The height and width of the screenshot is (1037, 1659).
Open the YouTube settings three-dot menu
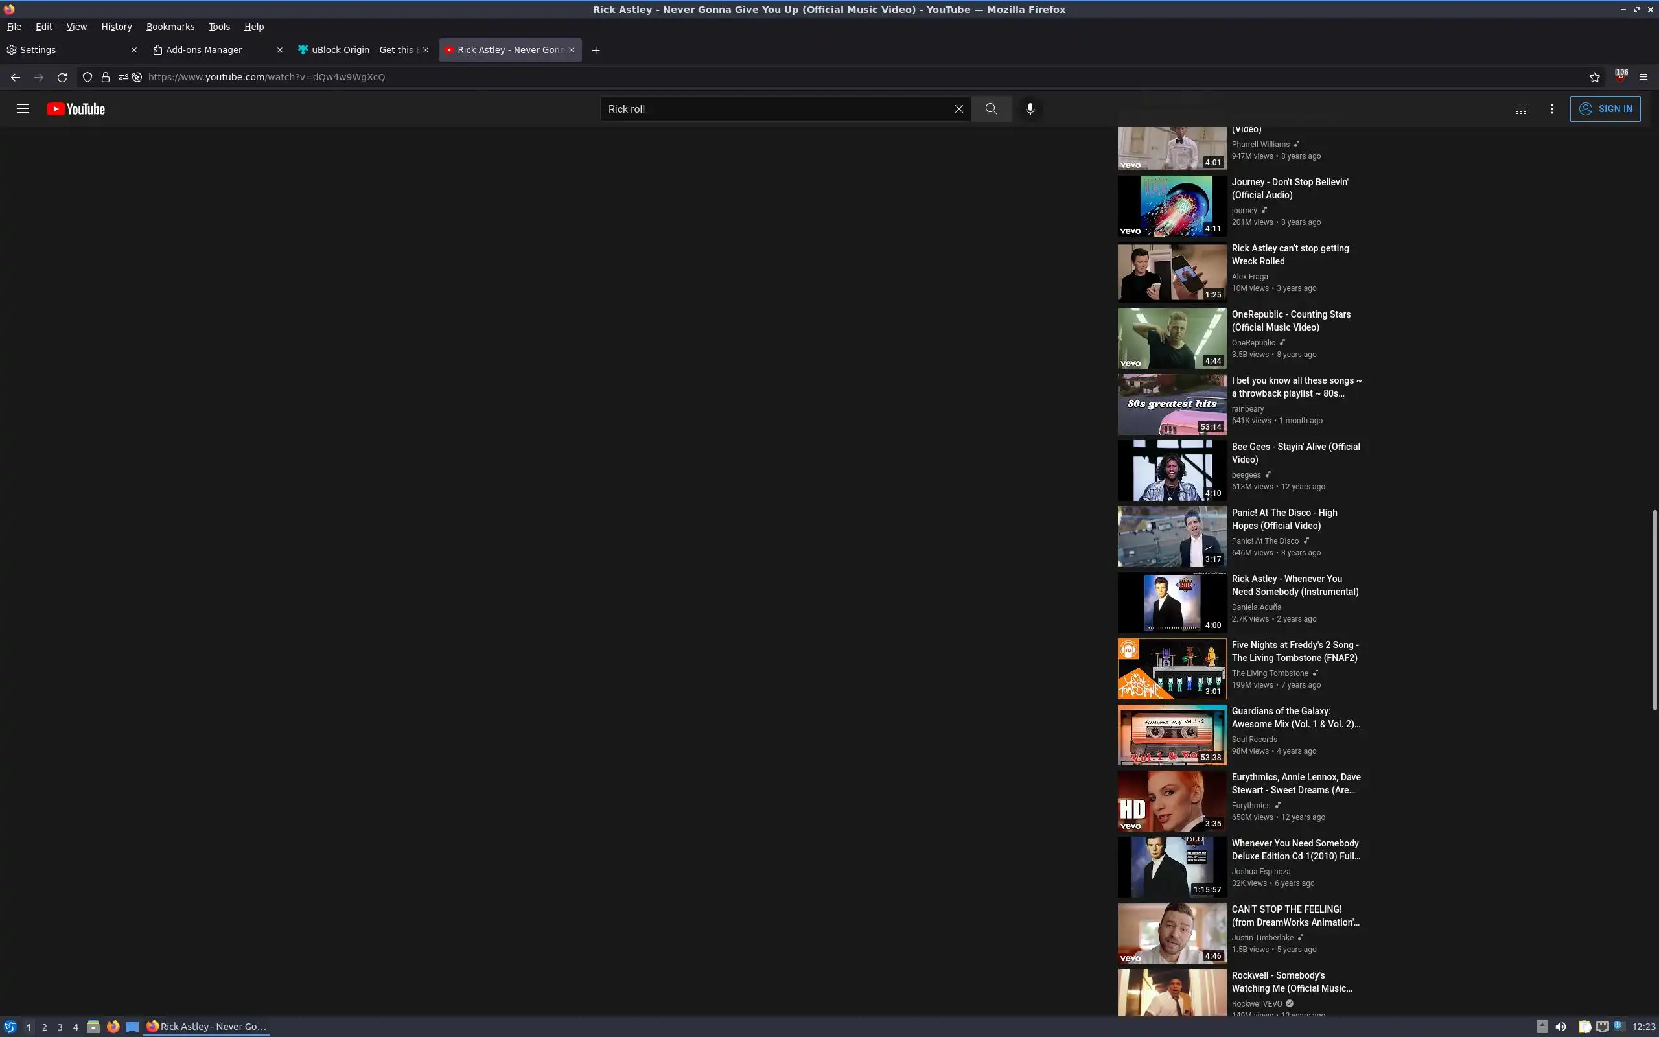pyautogui.click(x=1552, y=108)
